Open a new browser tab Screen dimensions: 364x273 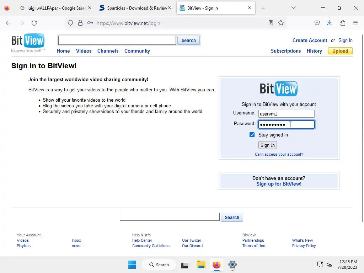pos(263,8)
